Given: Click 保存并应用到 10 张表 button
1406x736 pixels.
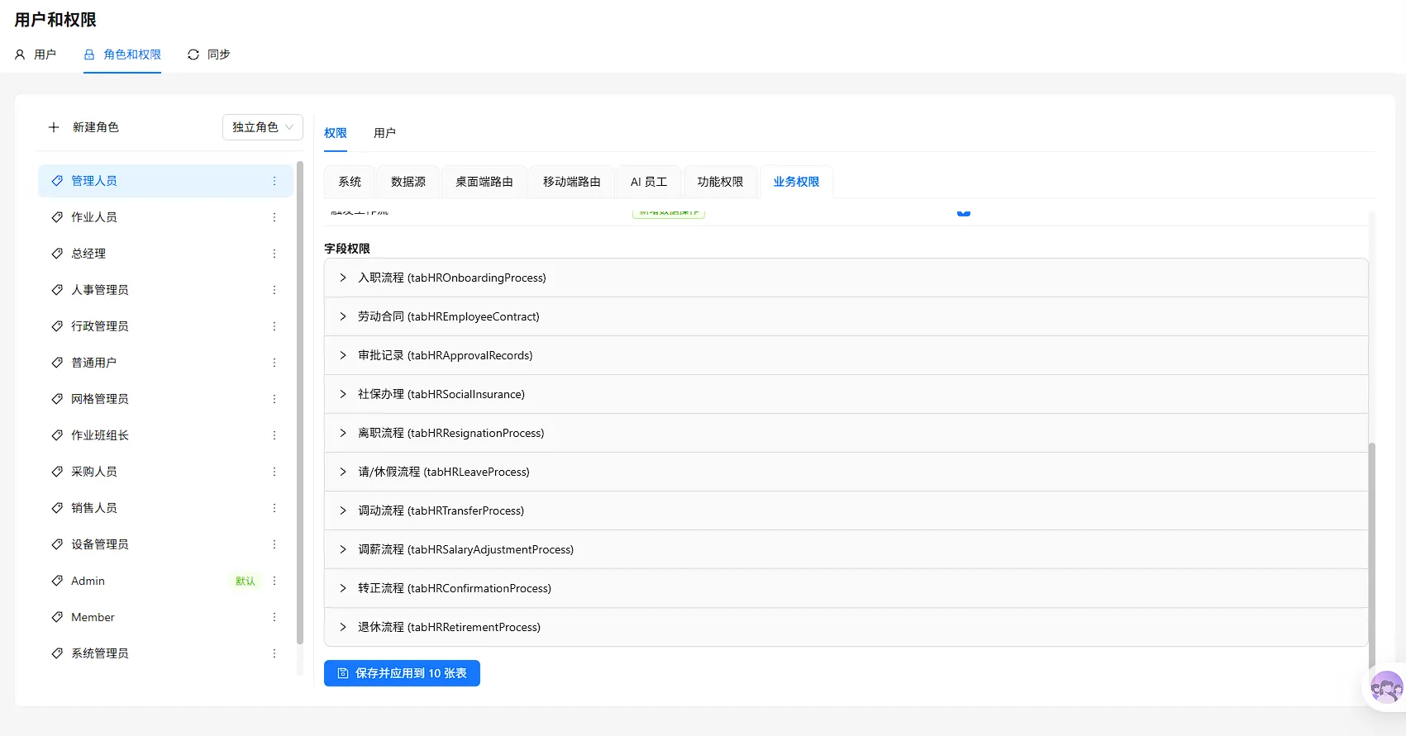Looking at the screenshot, I should tap(402, 673).
